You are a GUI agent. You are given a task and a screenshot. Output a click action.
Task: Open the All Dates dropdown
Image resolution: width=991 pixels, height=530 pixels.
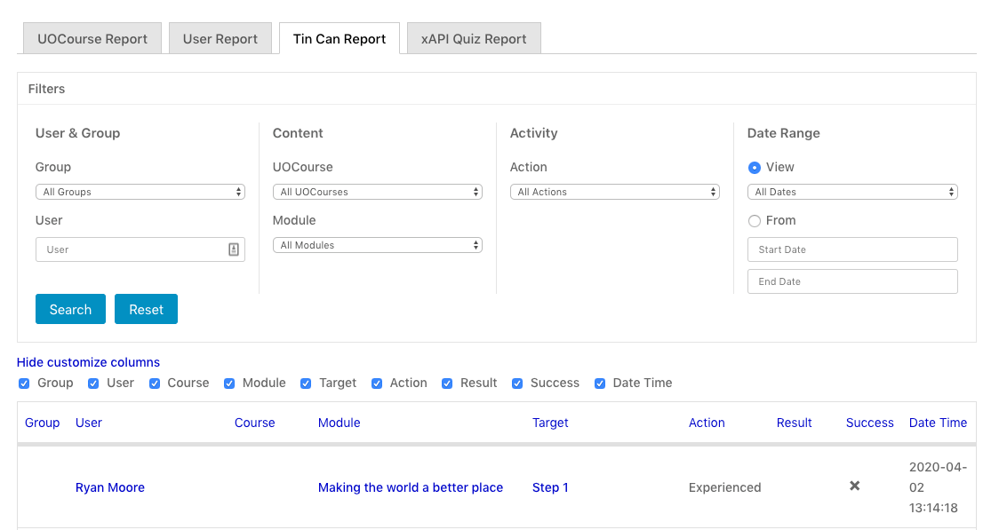(x=851, y=192)
